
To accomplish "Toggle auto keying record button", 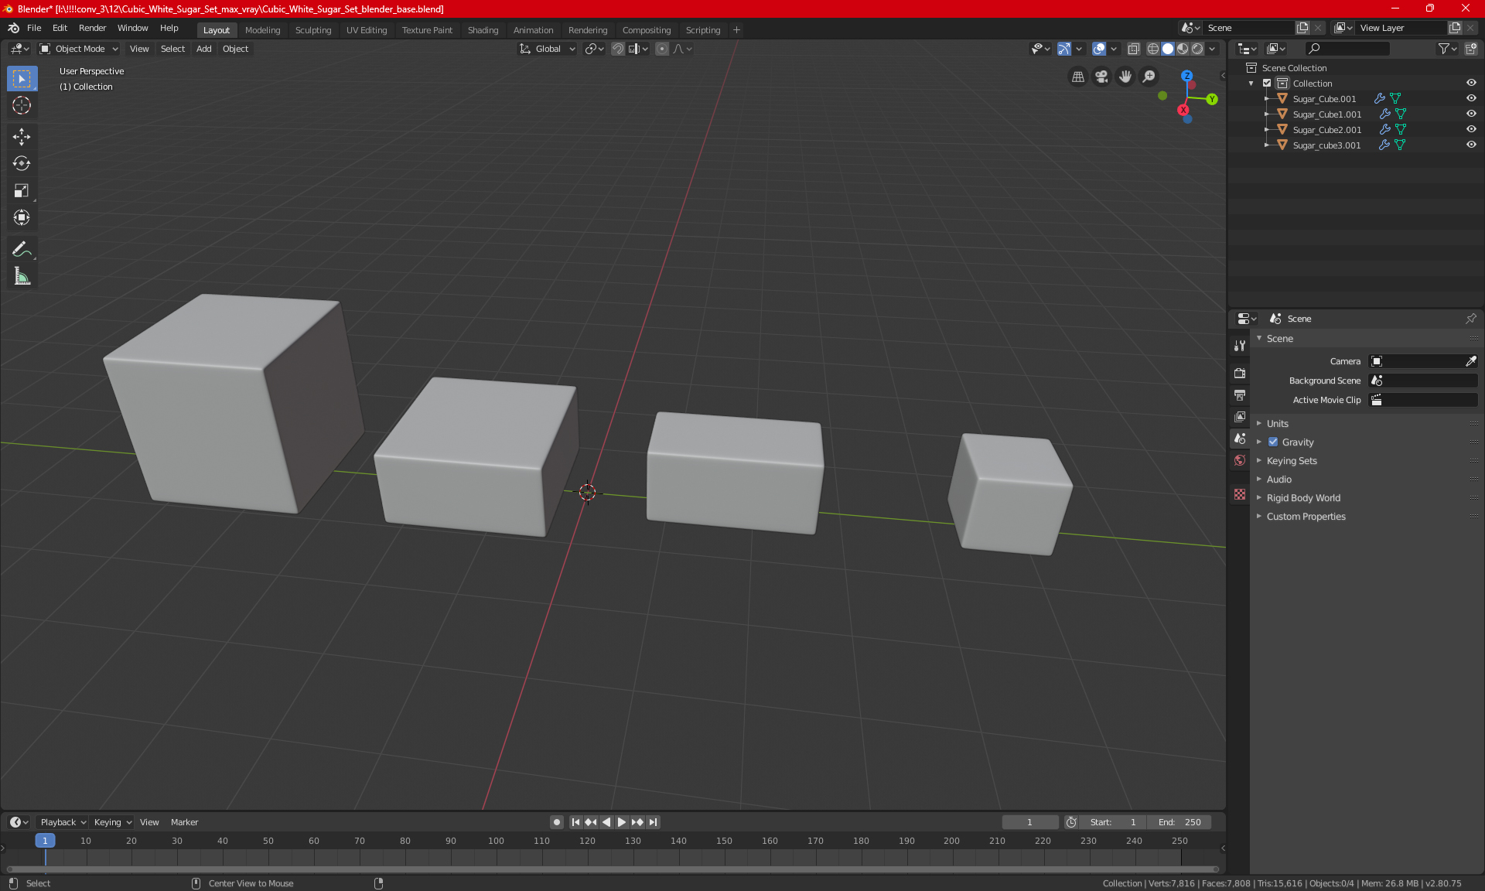I will 556,822.
